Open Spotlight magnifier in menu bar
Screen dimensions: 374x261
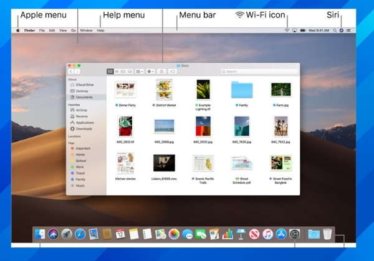(335, 30)
